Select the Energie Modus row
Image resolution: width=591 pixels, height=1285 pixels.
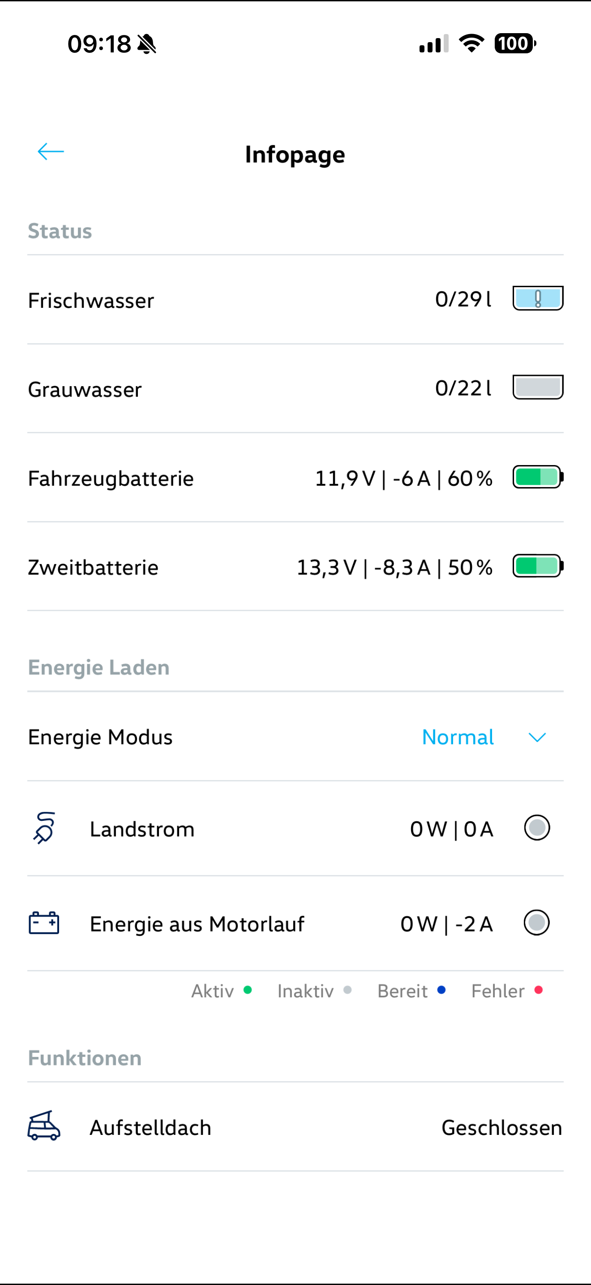[101, 737]
